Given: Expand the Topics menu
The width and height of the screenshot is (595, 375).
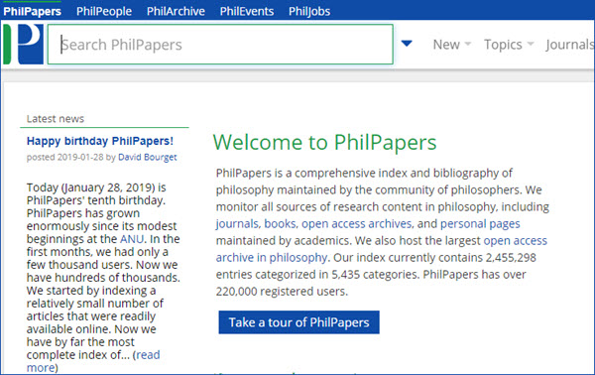Looking at the screenshot, I should (509, 45).
